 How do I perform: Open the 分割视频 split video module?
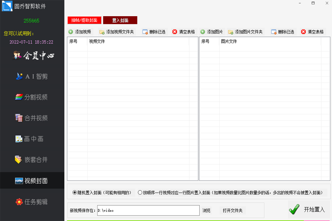[32, 97]
